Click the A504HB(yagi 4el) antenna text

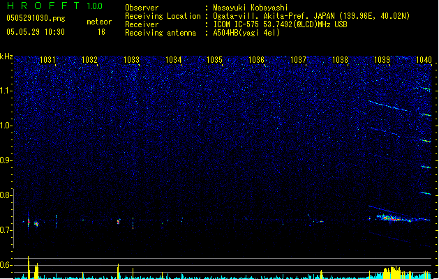(x=246, y=33)
